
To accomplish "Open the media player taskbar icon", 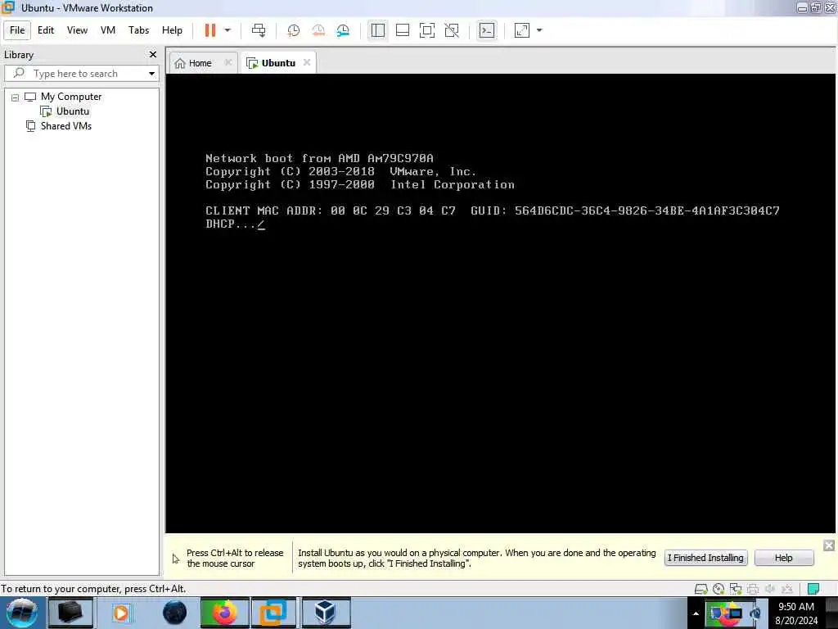I will (121, 613).
